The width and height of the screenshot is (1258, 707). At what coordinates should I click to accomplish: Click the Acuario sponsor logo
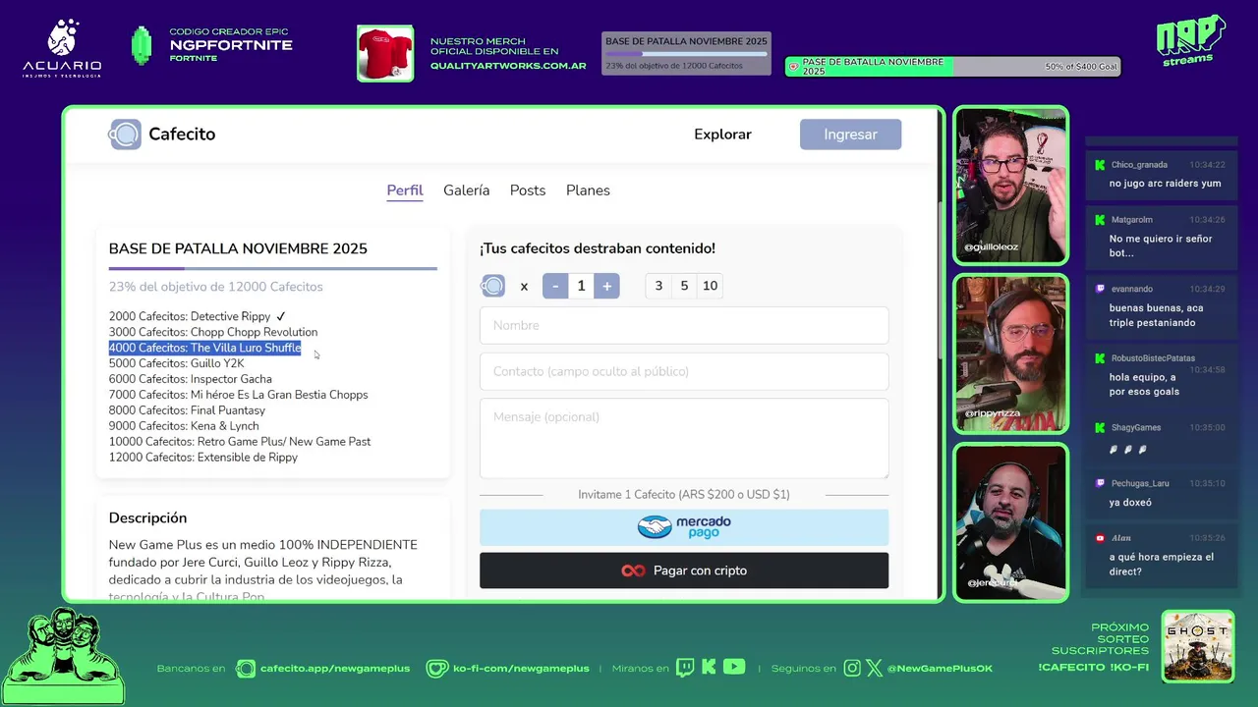pos(62,48)
